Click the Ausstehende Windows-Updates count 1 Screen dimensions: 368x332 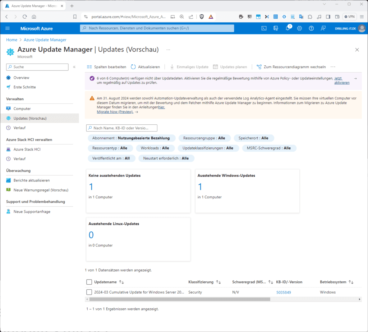pos(200,187)
